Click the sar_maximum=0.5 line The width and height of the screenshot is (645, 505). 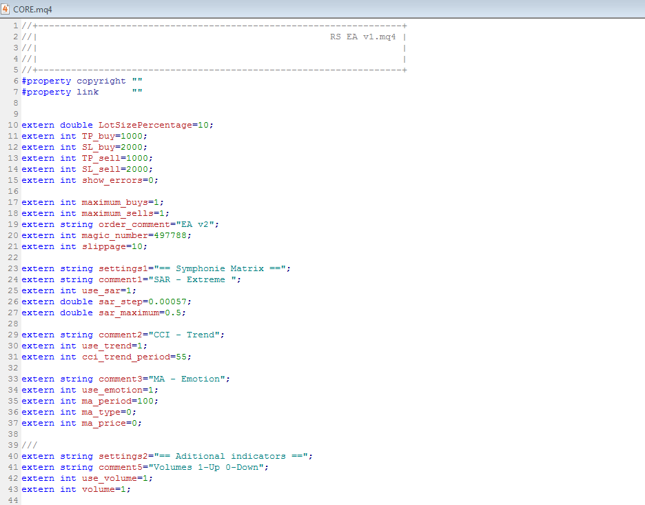[x=103, y=313]
